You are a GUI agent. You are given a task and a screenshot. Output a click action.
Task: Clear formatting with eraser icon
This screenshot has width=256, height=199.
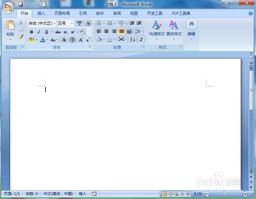click(82, 32)
